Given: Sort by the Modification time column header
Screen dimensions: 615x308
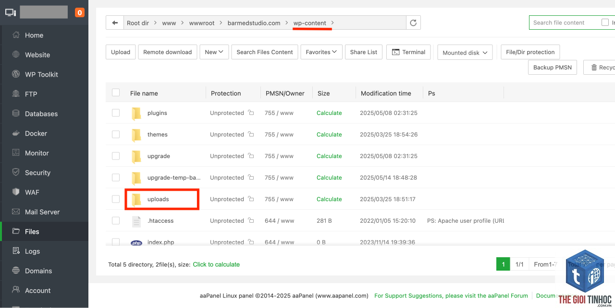Looking at the screenshot, I should [x=386, y=93].
